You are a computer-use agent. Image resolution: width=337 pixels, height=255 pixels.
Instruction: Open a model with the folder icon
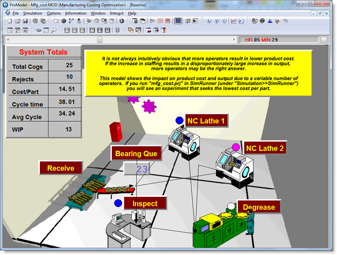coord(18,21)
